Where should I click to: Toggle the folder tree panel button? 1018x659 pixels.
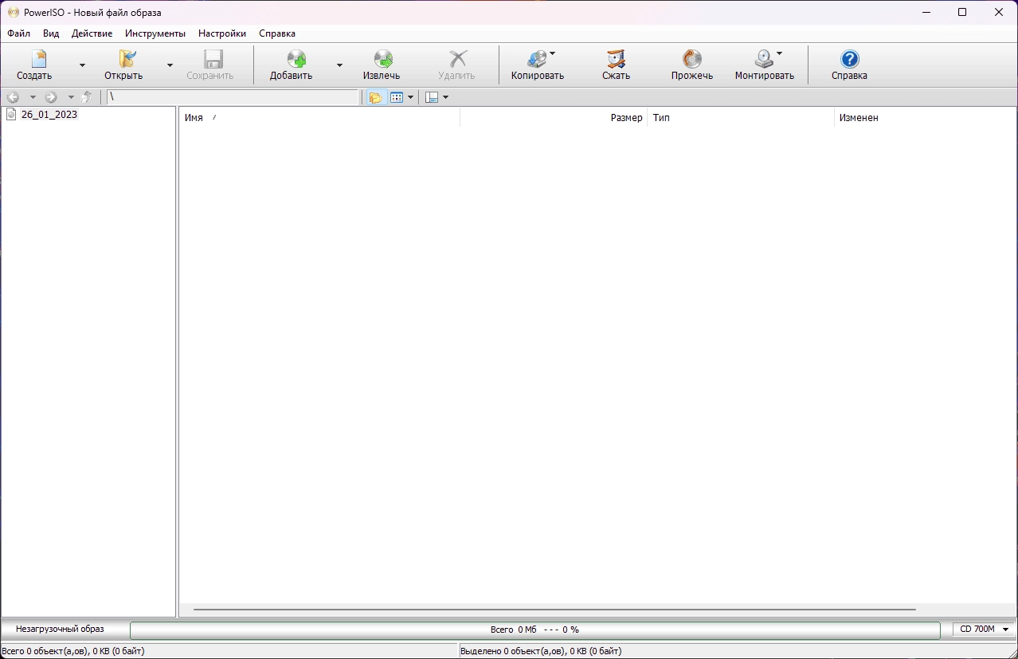[x=375, y=97]
